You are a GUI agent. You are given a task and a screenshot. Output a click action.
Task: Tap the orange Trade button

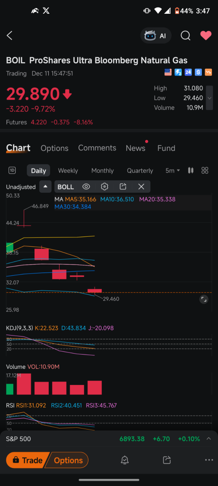[x=28, y=460]
